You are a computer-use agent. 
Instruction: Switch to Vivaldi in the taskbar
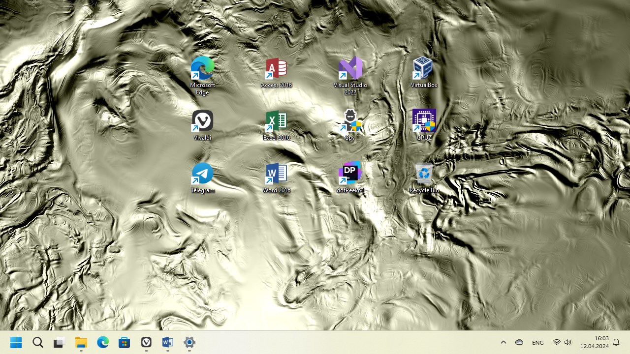pos(146,343)
